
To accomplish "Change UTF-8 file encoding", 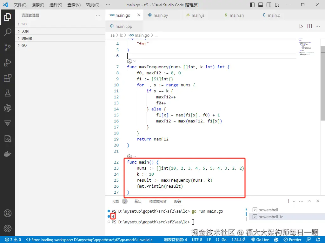I will point(197,240).
